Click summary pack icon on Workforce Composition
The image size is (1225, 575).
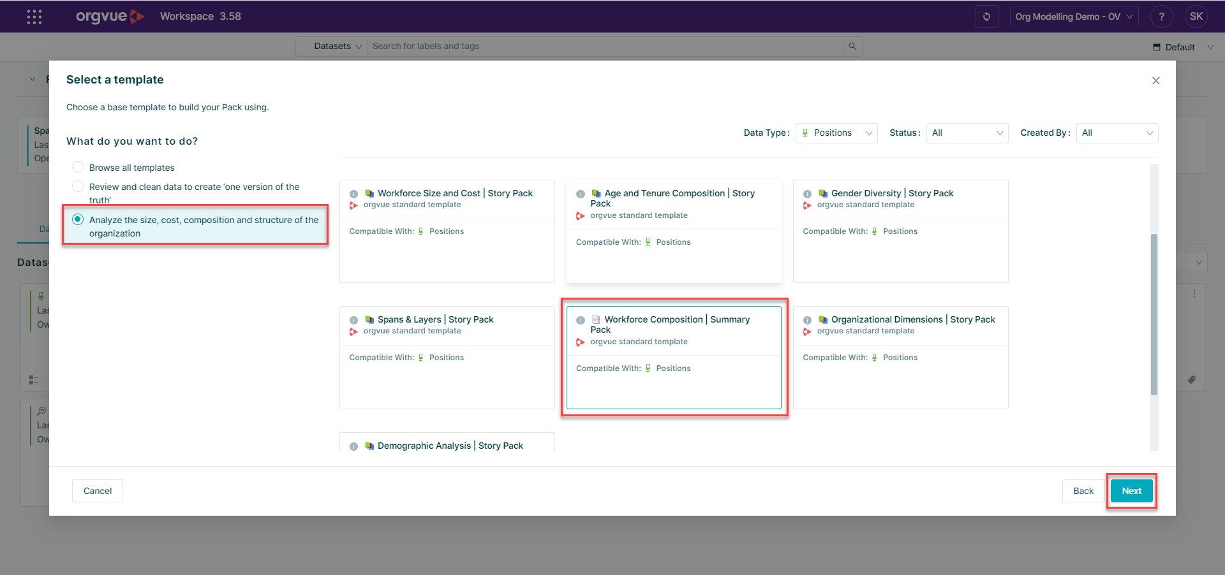pos(596,319)
